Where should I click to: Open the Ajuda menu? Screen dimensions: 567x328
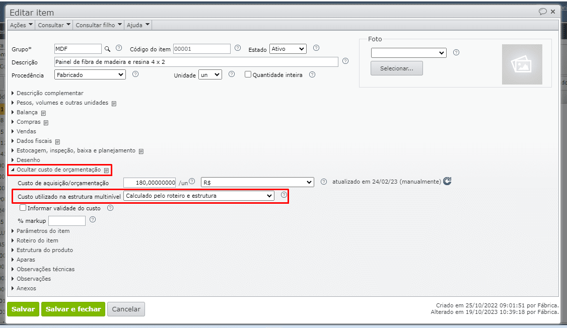tap(138, 25)
